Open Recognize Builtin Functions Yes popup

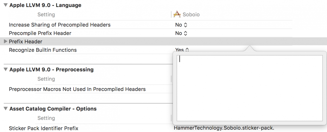tap(182, 50)
